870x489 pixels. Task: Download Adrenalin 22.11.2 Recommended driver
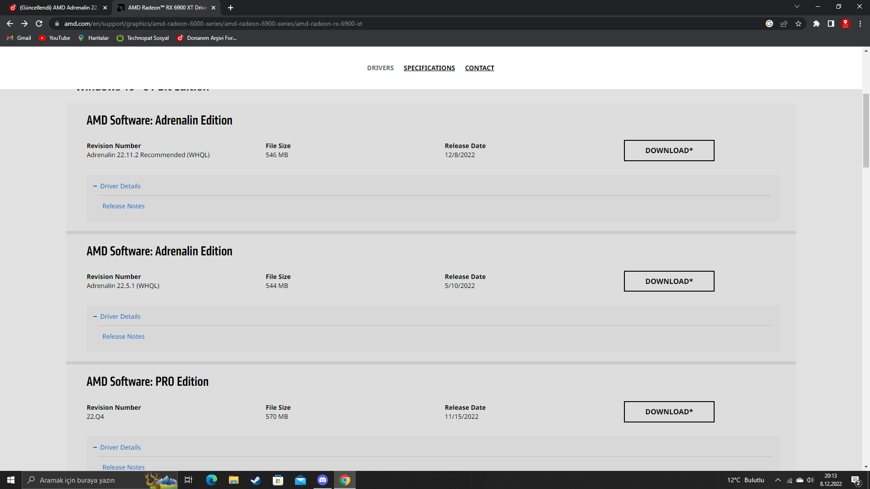click(669, 150)
